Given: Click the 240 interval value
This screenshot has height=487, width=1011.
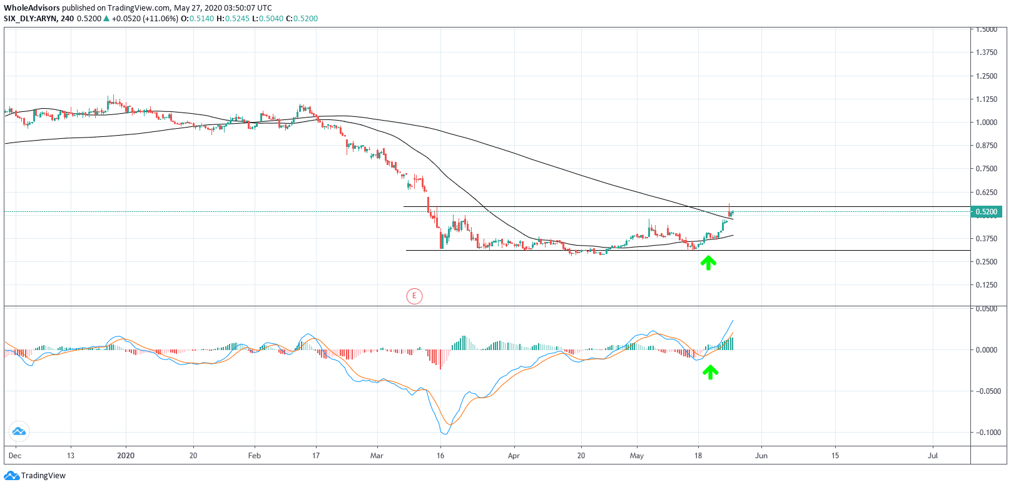Looking at the screenshot, I should [x=67, y=19].
